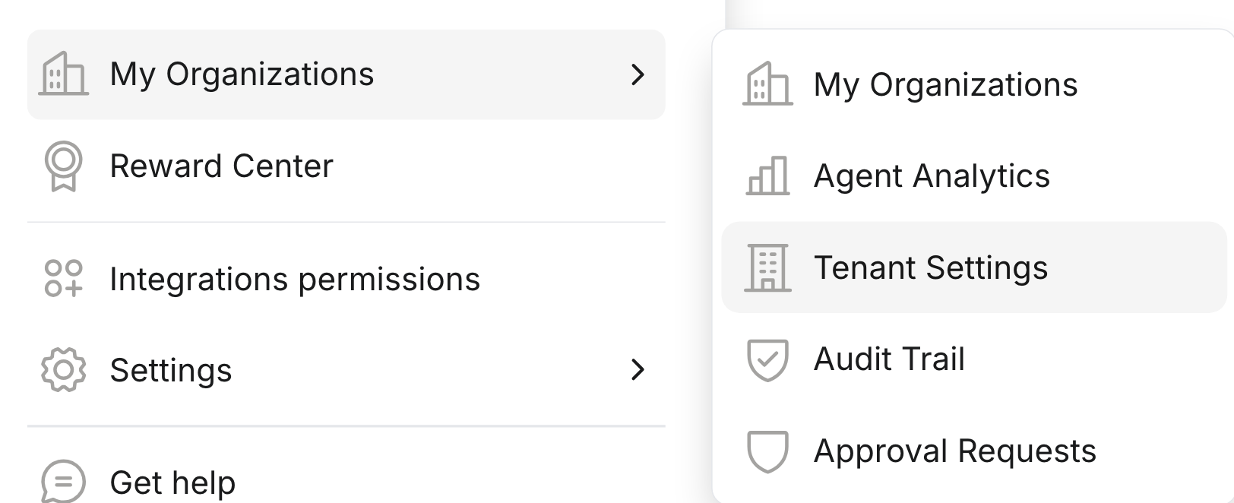Expand the My Organizations submenu chevron
The height and width of the screenshot is (503, 1234).
[x=638, y=74]
